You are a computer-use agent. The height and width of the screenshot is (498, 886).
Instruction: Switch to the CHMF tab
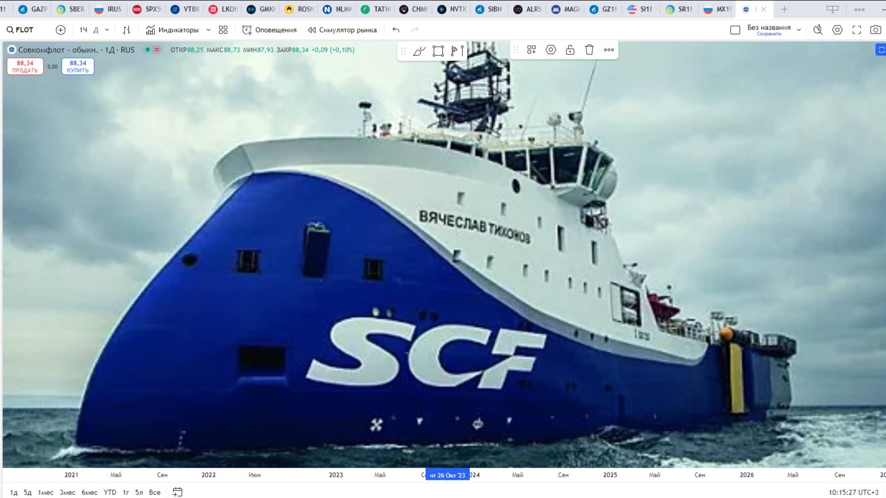pos(413,9)
